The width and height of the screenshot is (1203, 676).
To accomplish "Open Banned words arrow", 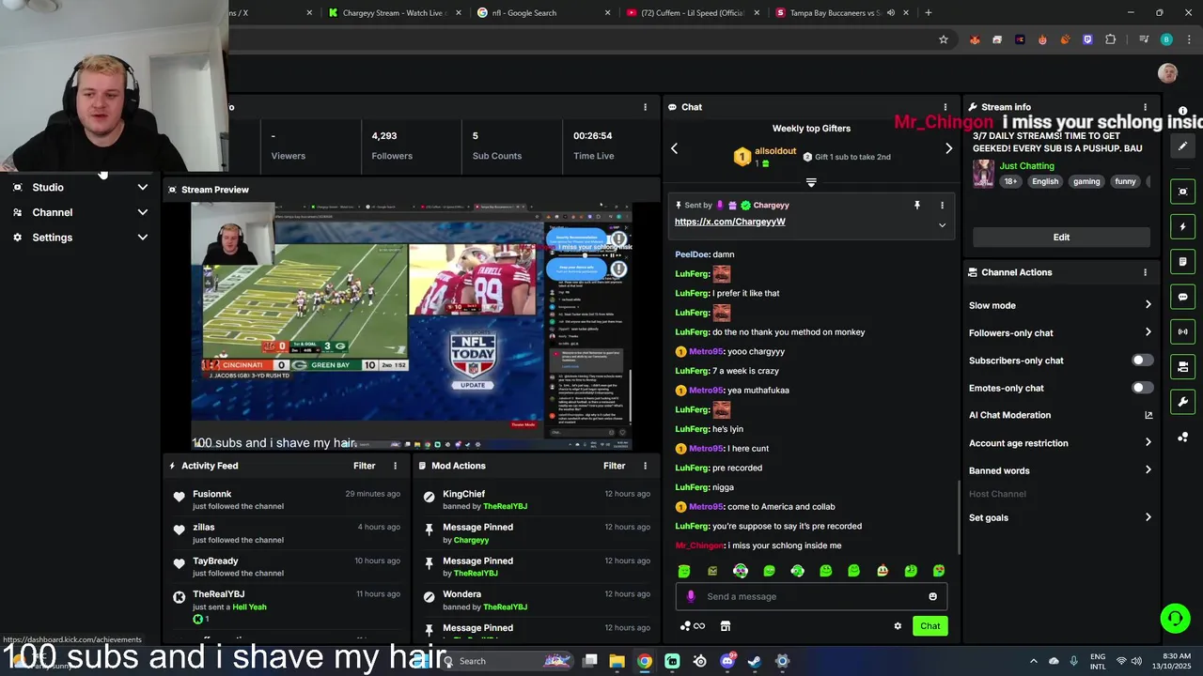I will 1148,470.
